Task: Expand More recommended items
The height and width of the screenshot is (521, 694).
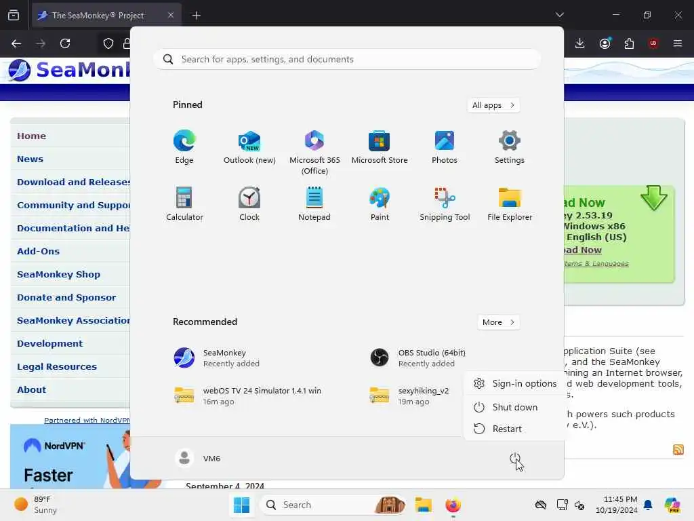Action: click(498, 322)
